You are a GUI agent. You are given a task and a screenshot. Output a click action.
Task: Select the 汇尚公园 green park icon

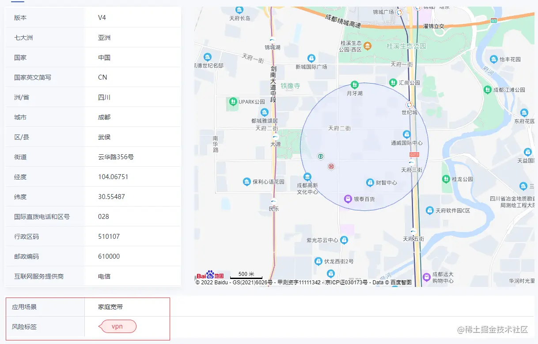click(x=393, y=82)
